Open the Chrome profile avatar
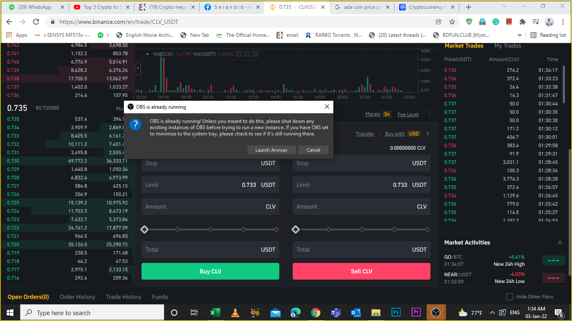Screen dimensions: 572x321 tap(549, 22)
